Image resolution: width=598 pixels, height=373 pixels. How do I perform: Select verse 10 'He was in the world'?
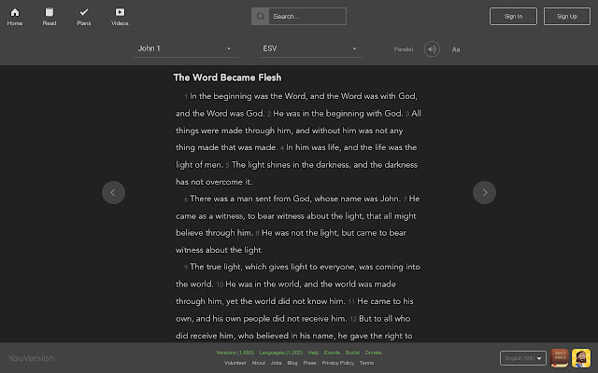pos(263,284)
